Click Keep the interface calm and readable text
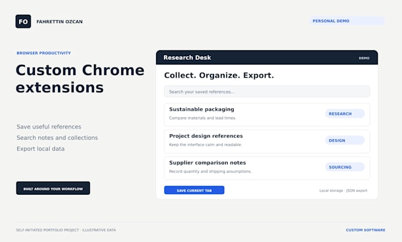The width and height of the screenshot is (402, 242). click(206, 145)
